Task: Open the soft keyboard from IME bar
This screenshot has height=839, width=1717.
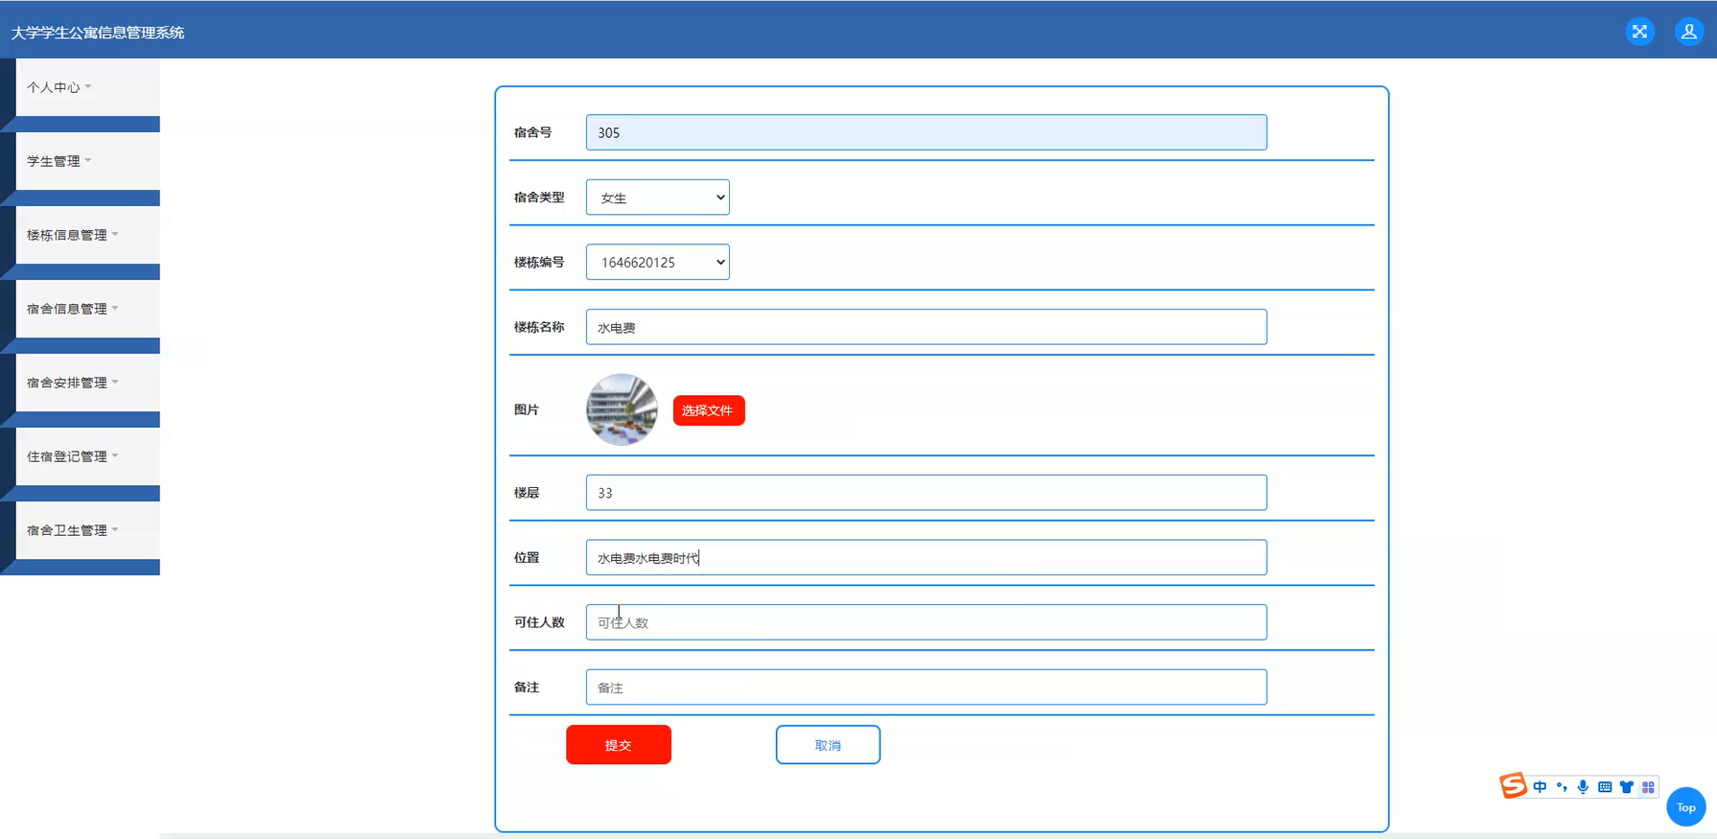Action: [x=1605, y=787]
